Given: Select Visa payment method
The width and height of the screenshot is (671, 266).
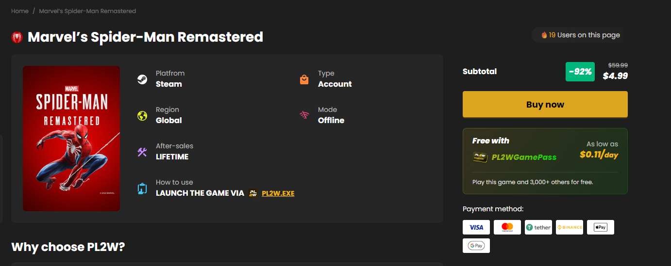Looking at the screenshot, I should 476,227.
